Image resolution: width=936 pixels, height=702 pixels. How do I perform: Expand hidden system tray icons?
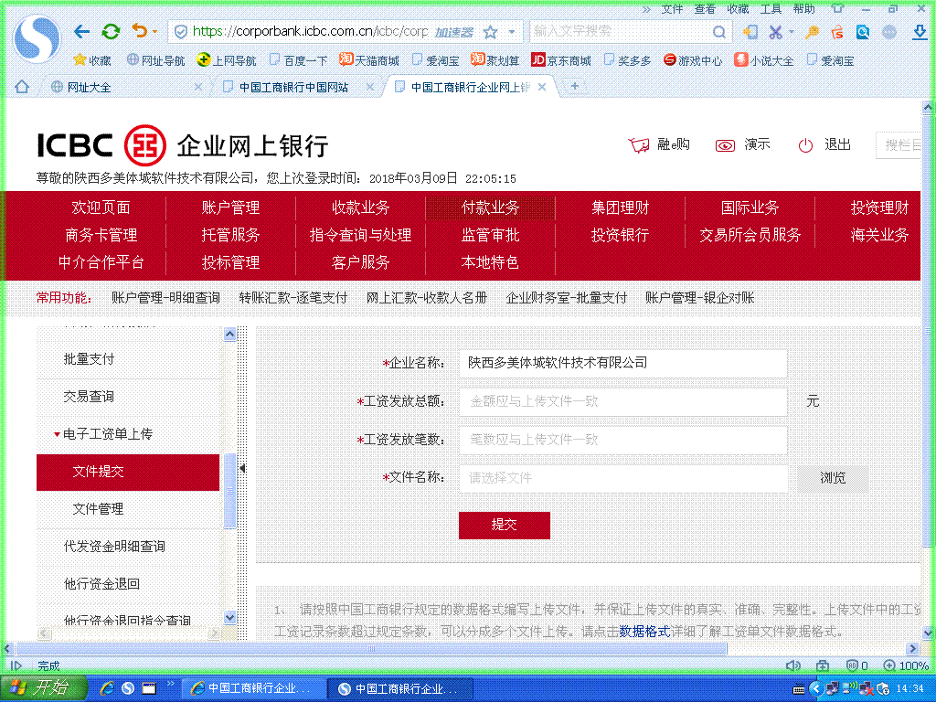[816, 689]
